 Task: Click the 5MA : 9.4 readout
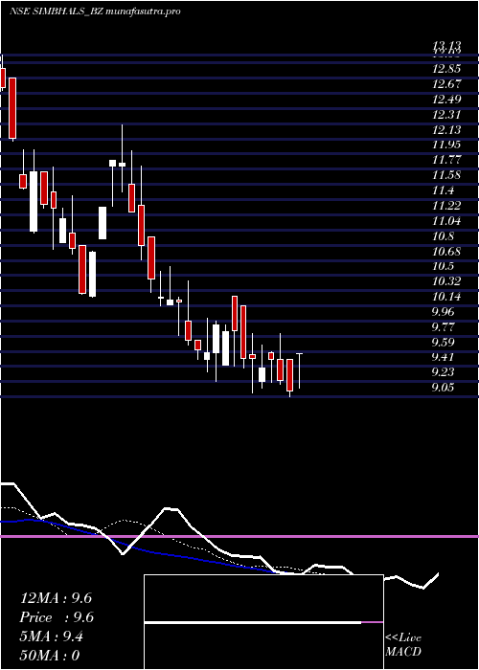tap(52, 636)
